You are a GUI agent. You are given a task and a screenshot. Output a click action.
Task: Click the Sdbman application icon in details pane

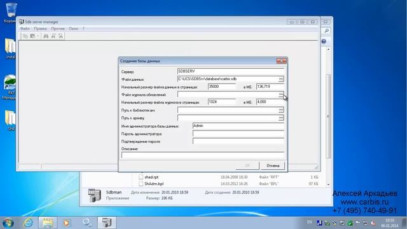tap(94, 195)
